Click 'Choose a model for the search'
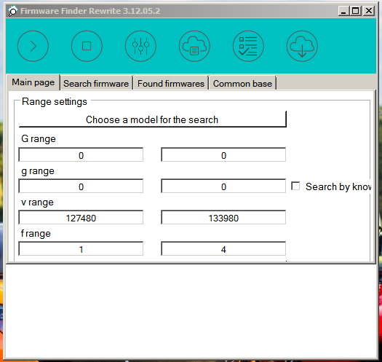 point(153,119)
